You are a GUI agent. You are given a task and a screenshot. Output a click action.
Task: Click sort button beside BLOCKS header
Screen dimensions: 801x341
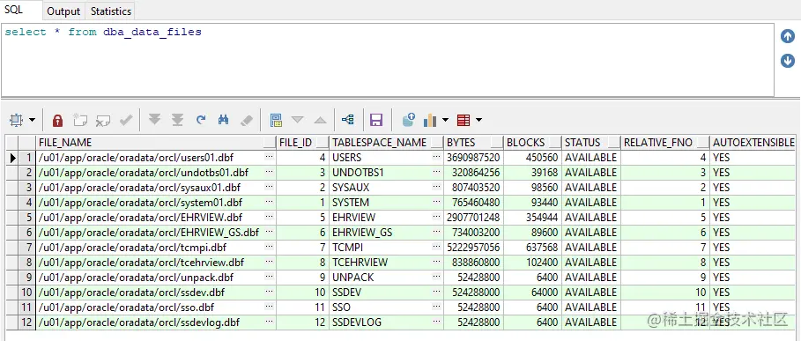click(554, 143)
